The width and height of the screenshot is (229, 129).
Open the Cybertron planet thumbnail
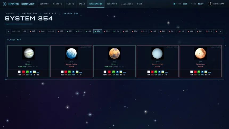click(200, 53)
